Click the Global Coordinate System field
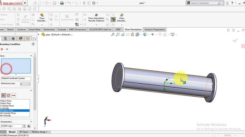This screenshot has height=137, width=245. pos(16,78)
